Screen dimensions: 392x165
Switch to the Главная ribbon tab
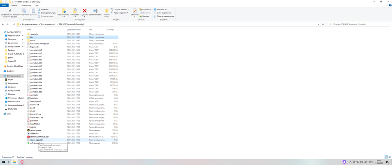[x=14, y=5]
